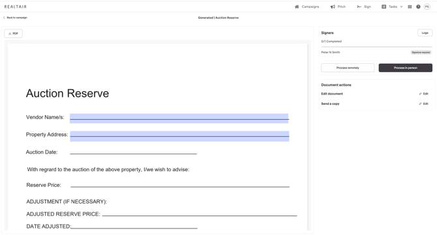Click the Auction Date label
The image size is (437, 235).
[42, 152]
